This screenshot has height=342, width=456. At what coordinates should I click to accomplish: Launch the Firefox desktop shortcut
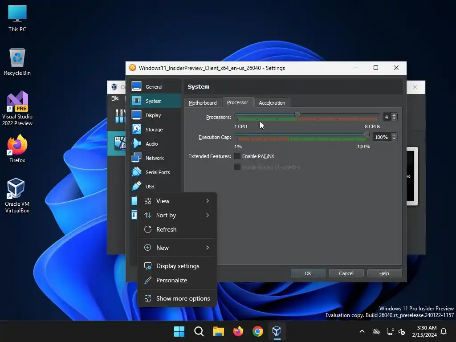click(17, 149)
